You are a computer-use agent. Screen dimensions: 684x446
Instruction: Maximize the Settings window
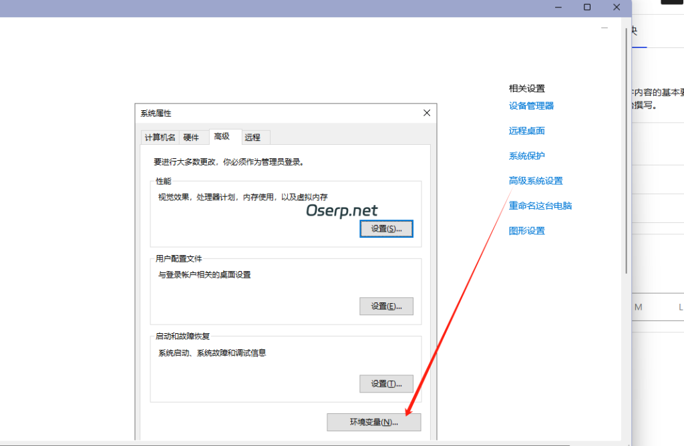587,7
